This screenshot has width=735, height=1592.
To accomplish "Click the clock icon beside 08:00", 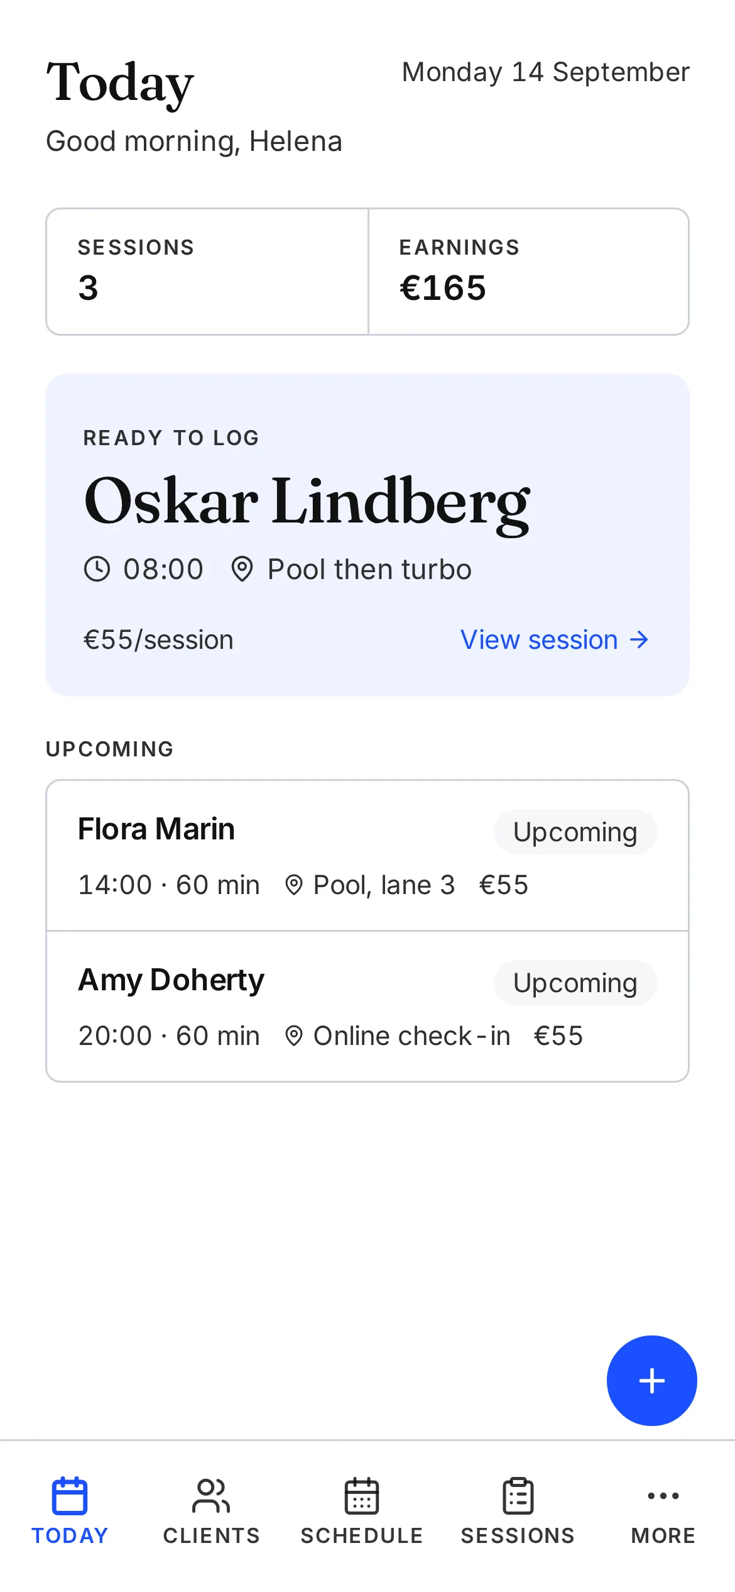I will (97, 569).
